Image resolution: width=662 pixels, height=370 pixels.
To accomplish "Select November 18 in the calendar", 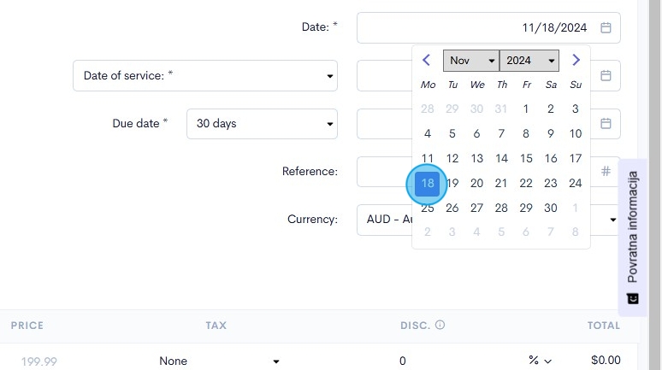I will 429,183.
